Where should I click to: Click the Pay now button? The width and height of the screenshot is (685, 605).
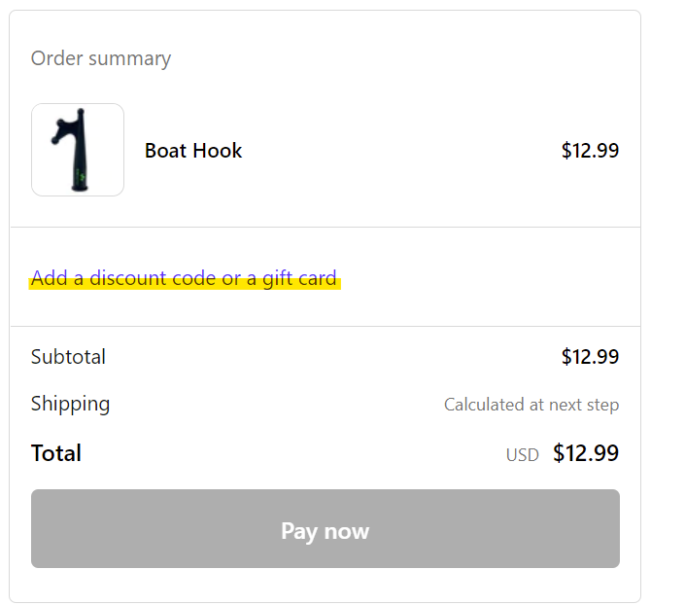coord(325,528)
